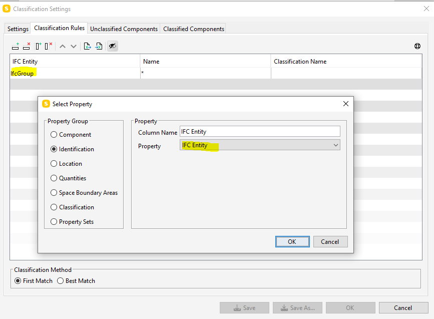
Task: Add a new row to rules table
Action: click(x=16, y=46)
